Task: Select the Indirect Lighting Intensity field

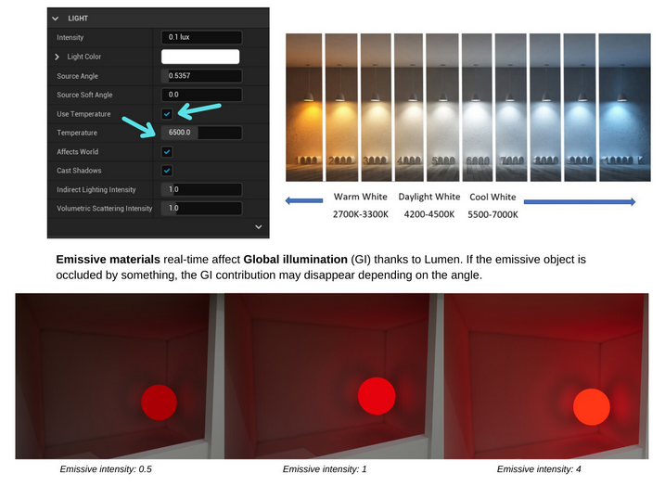Action: (200, 189)
